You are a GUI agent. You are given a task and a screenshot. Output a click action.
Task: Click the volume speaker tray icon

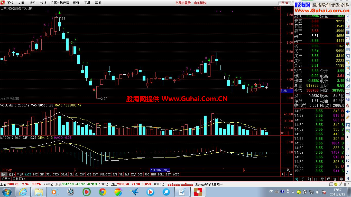[x=318, y=192]
